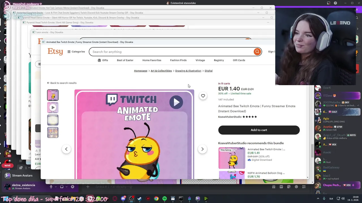
Task: Focus the Search for anything field
Action: 171,52
